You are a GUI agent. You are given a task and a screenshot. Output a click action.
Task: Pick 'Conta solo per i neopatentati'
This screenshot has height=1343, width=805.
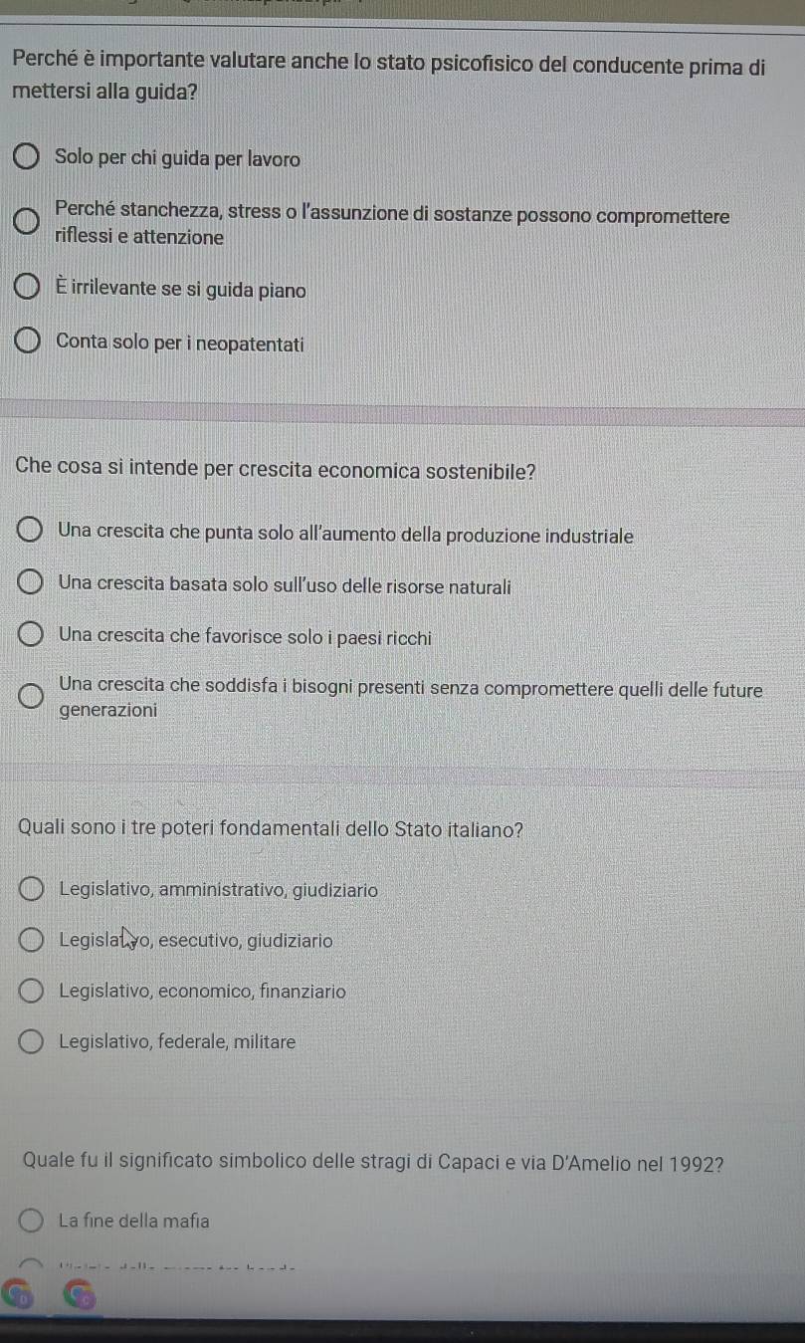29,343
